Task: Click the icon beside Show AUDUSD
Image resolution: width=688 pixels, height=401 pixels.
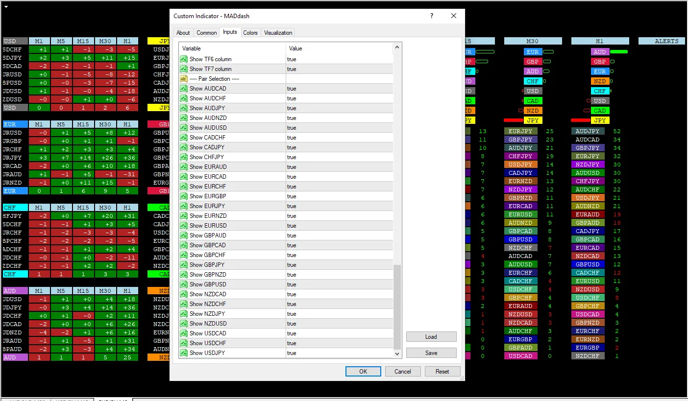Action: 184,128
